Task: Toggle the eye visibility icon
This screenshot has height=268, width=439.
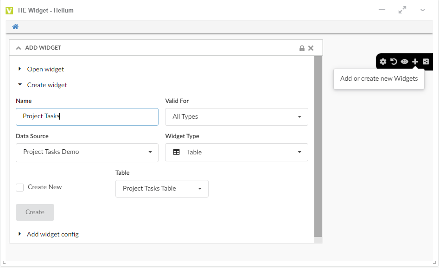Action: 404,62
